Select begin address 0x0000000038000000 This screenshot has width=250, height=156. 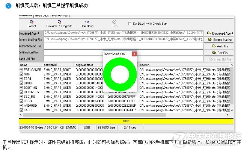tap(90, 110)
